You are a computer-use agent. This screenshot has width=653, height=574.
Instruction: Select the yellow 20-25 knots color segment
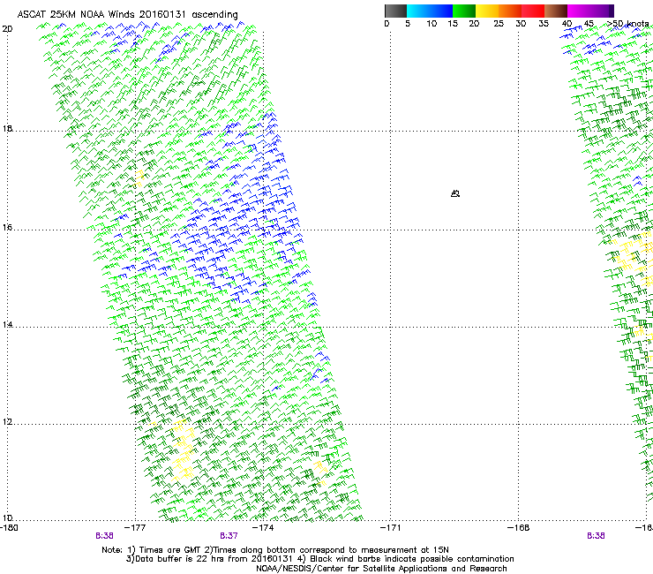point(487,11)
